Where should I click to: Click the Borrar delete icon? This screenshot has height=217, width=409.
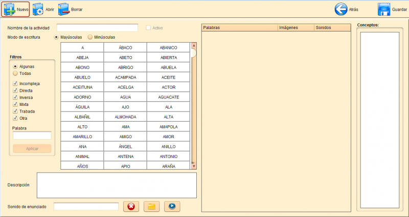pos(63,9)
